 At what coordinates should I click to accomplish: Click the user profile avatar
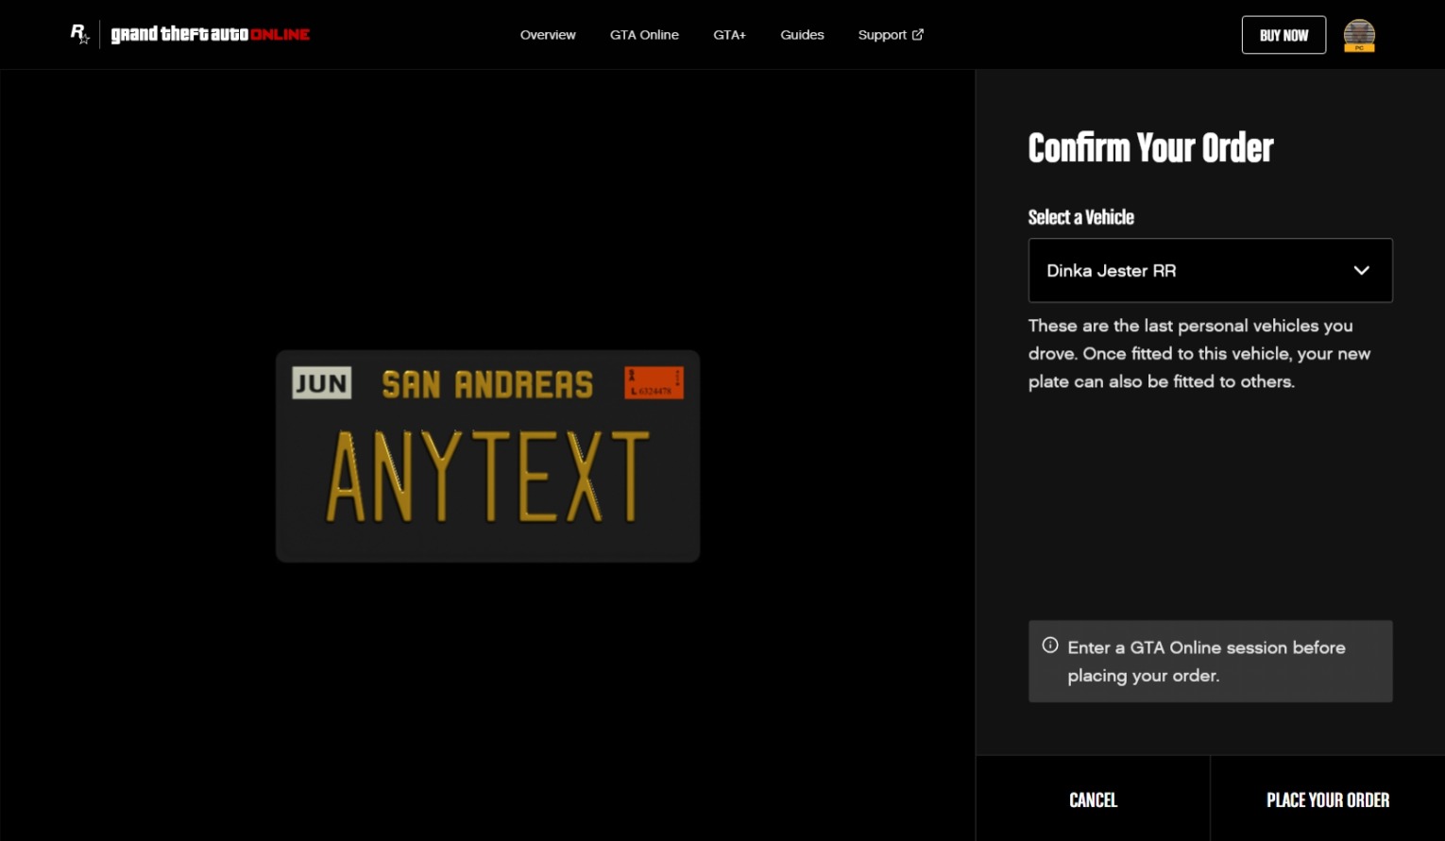click(x=1359, y=35)
